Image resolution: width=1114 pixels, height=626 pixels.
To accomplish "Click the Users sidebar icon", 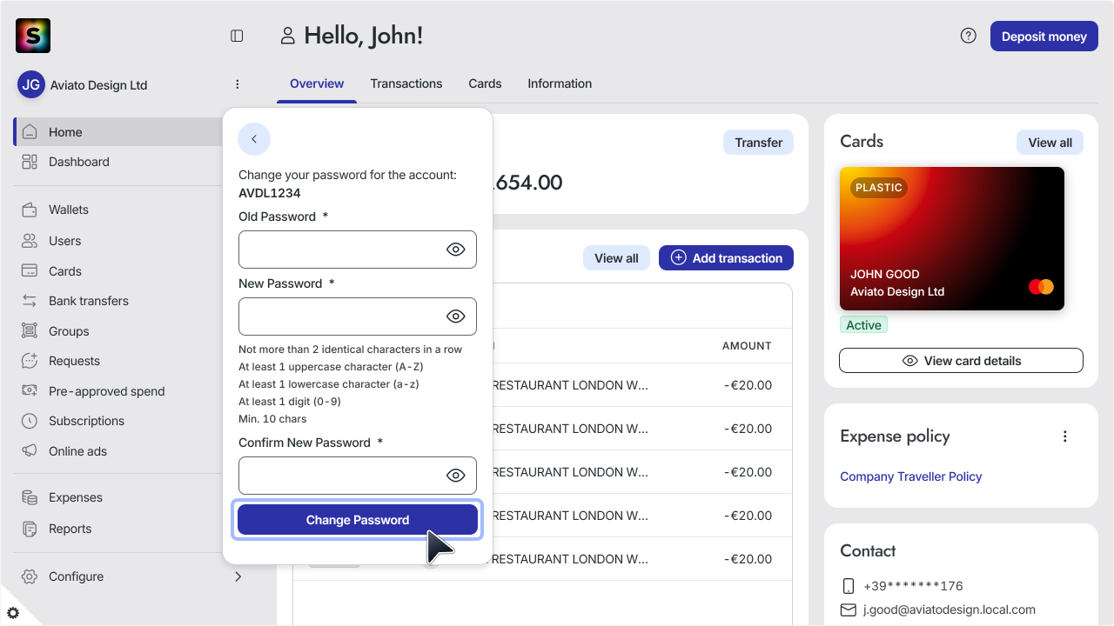I will coord(30,241).
